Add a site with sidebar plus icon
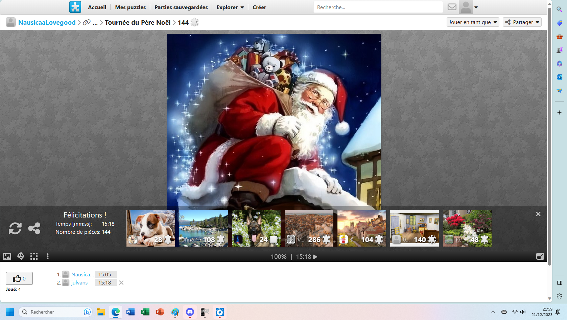 click(560, 112)
